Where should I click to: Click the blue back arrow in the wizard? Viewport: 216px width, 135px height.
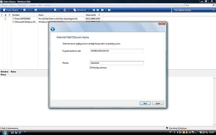pos(53,29)
